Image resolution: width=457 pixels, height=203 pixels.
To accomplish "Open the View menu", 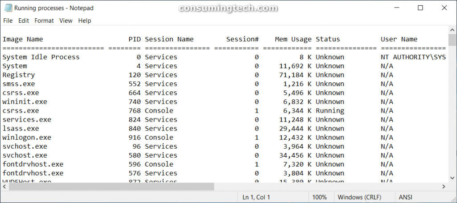I will point(66,20).
